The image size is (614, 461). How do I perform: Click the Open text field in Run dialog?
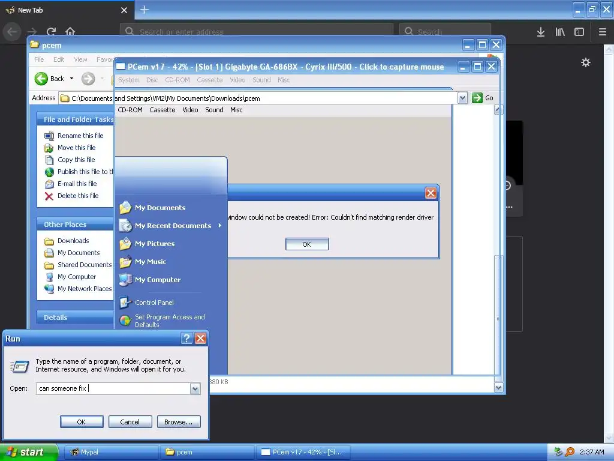(113, 388)
